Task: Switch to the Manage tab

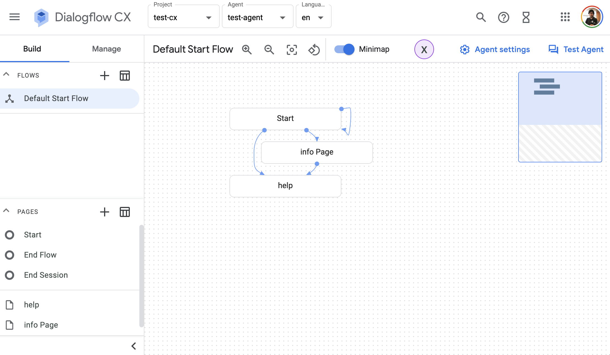Action: [106, 49]
